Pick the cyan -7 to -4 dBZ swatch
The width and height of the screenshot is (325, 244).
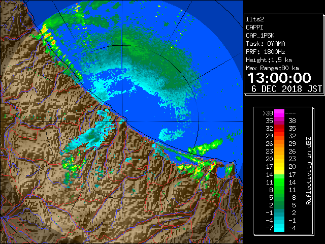tap(279, 228)
